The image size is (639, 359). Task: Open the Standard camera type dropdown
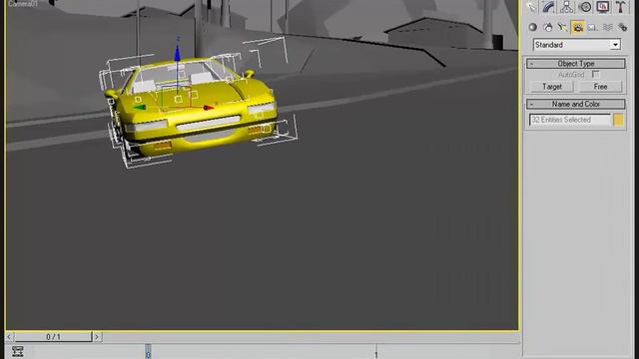point(577,45)
